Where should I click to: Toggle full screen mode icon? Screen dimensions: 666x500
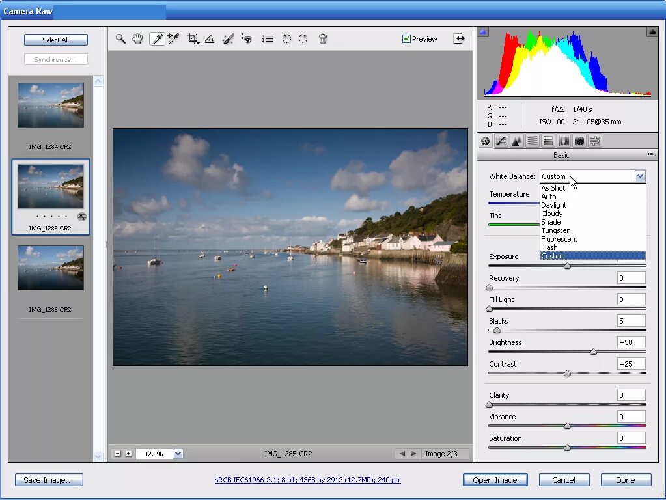coord(459,38)
